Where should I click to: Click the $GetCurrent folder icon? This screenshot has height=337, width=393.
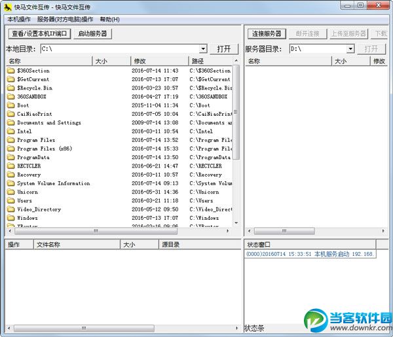tap(10, 79)
